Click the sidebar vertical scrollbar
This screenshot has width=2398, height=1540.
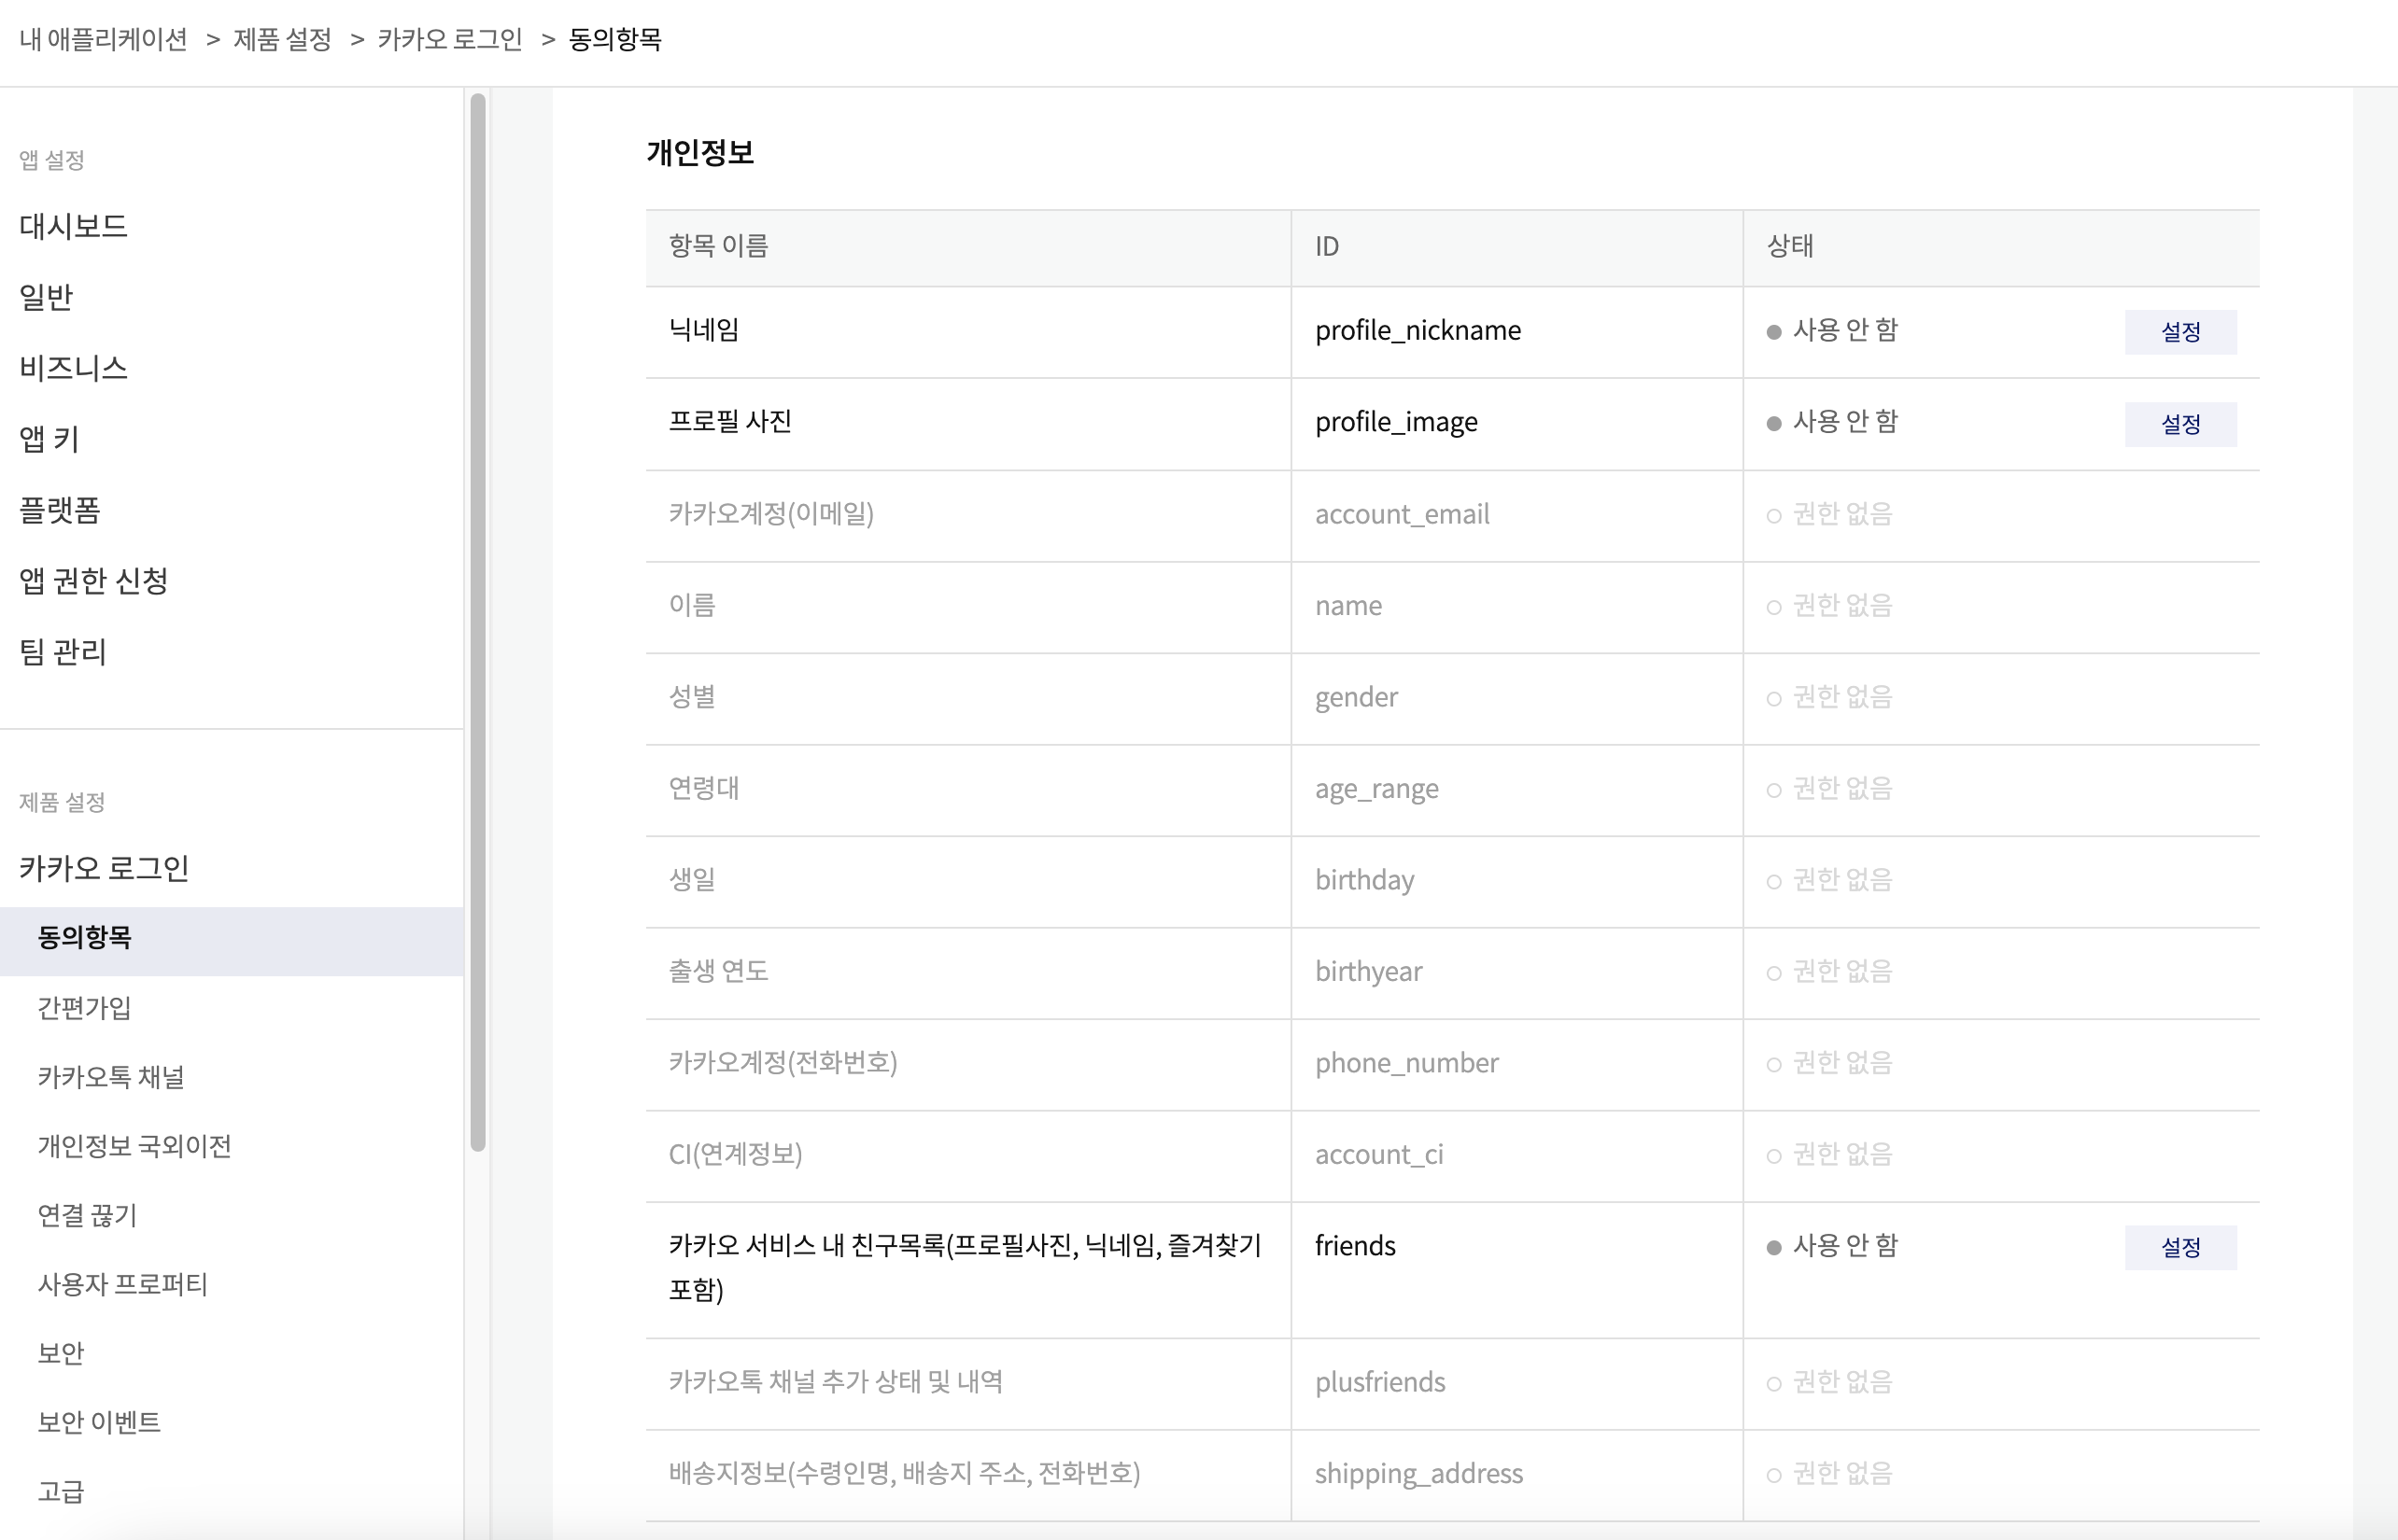tap(478, 620)
